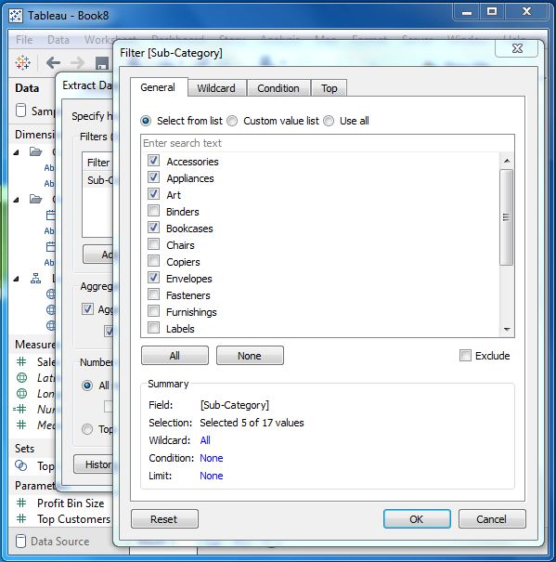This screenshot has height=562, width=556.
Task: Click the hash icon beside Mea measure
Action: 21,425
